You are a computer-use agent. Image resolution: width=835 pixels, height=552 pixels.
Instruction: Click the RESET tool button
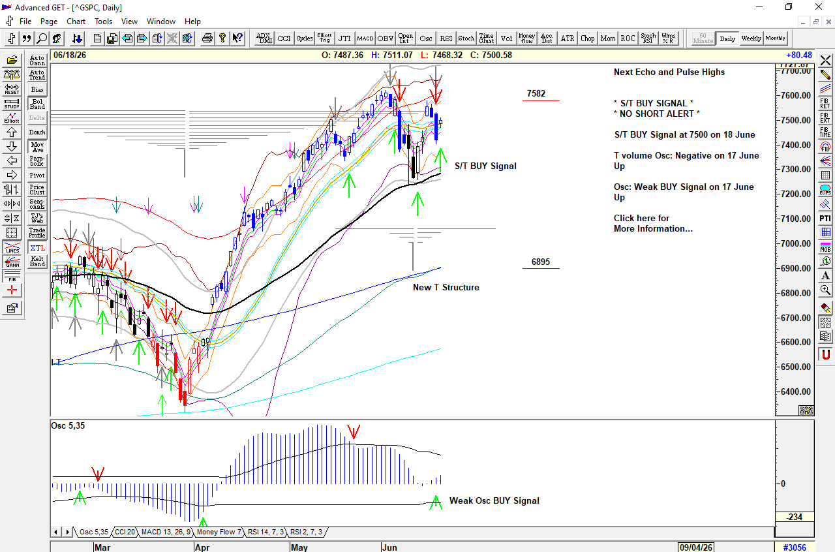[12, 89]
